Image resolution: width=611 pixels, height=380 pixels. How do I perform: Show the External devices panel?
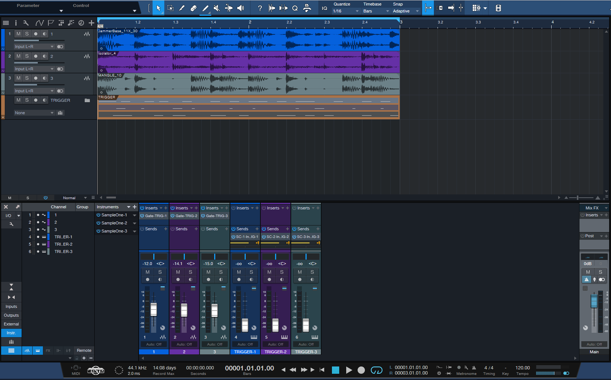[11, 324]
